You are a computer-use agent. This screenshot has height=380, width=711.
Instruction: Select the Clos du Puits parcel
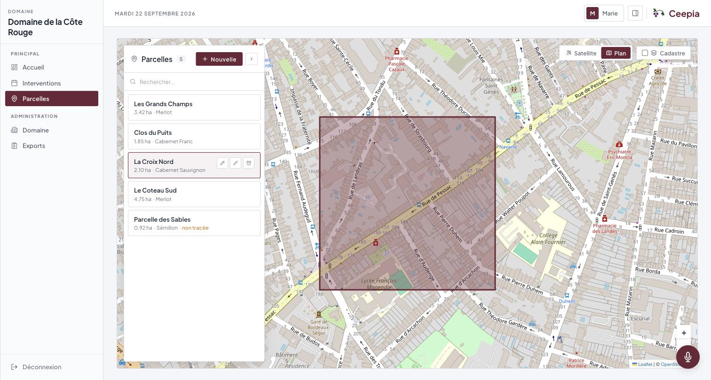(x=194, y=136)
